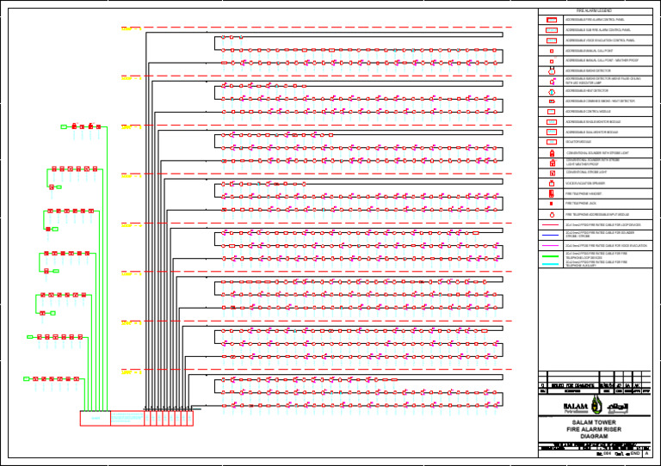The width and height of the screenshot is (661, 466).
Task: Select the green fire telephone loop cable sample
Action: click(550, 256)
